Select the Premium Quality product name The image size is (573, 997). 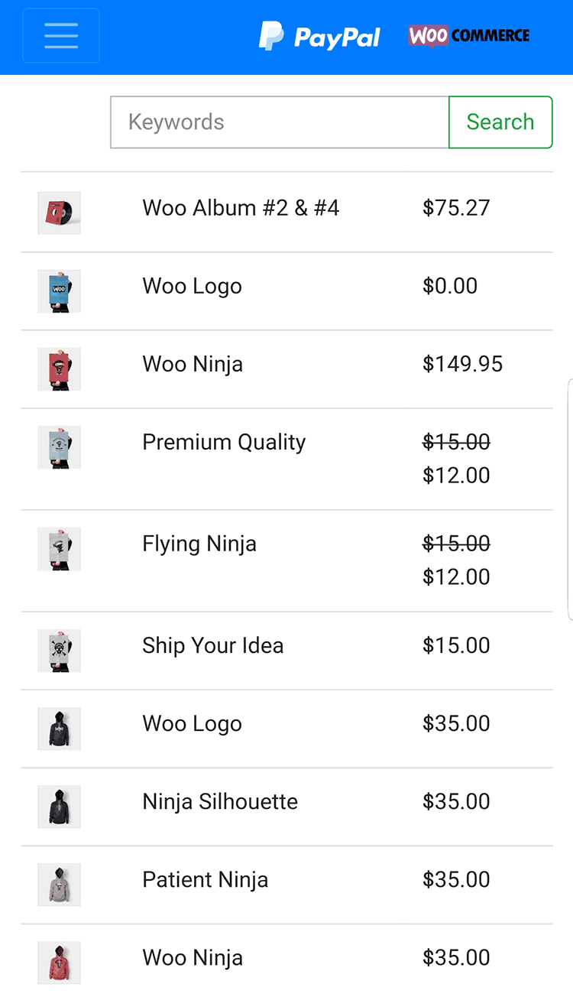pyautogui.click(x=224, y=442)
